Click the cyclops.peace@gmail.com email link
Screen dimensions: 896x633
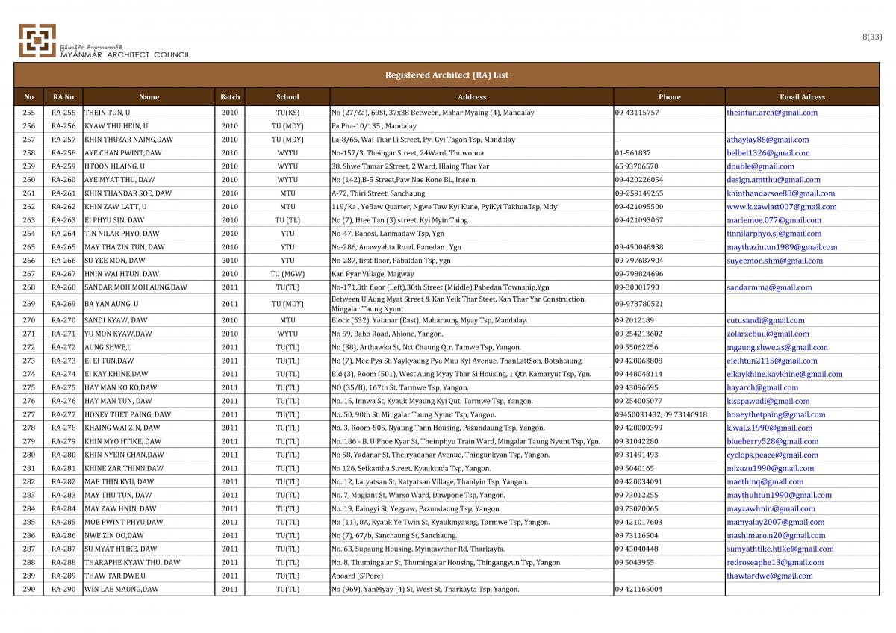[x=773, y=455]
